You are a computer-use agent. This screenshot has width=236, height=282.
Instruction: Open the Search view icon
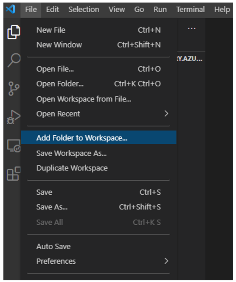[14, 60]
